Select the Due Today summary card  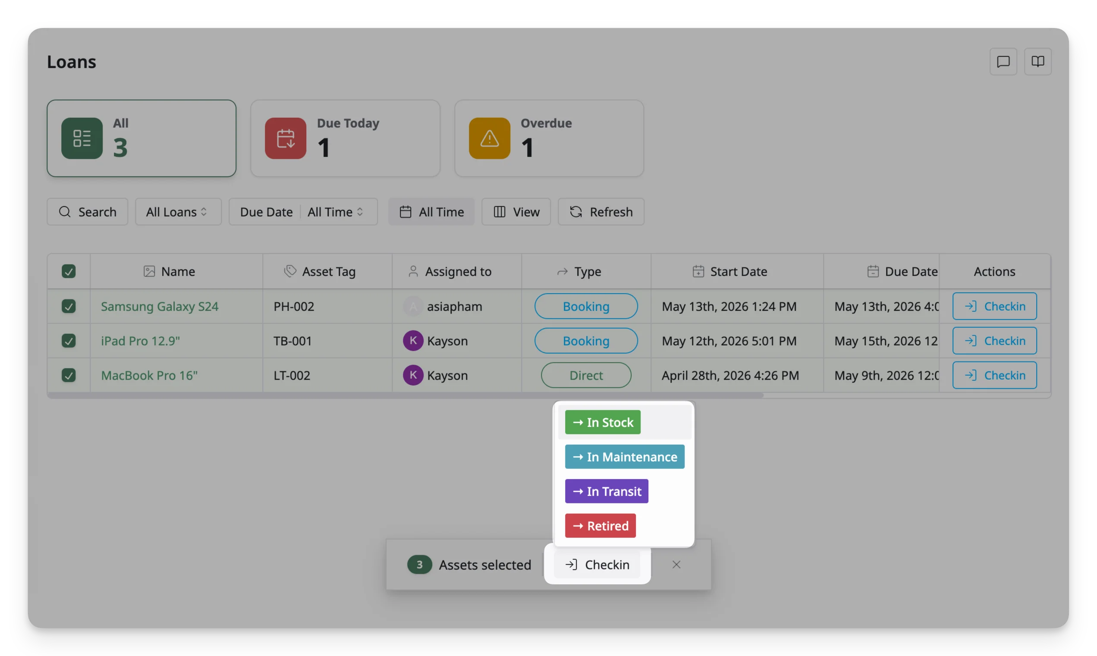pos(345,138)
